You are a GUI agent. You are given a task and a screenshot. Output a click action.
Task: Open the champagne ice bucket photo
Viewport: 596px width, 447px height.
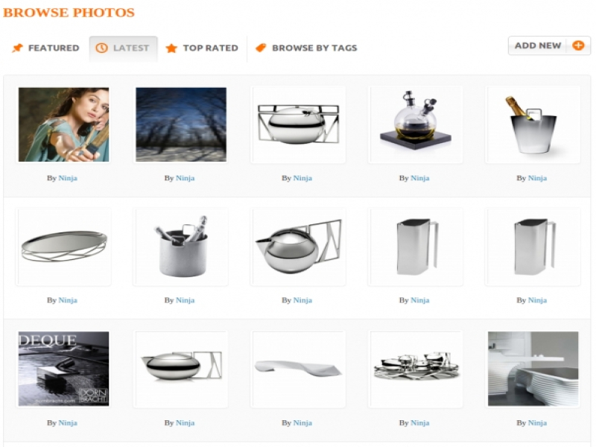(x=533, y=124)
